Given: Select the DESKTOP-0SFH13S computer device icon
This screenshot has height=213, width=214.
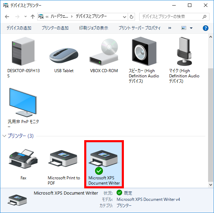Looking at the screenshot, I should point(23,51).
